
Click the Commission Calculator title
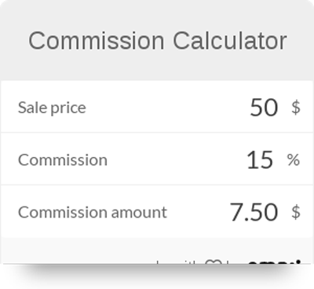click(158, 41)
